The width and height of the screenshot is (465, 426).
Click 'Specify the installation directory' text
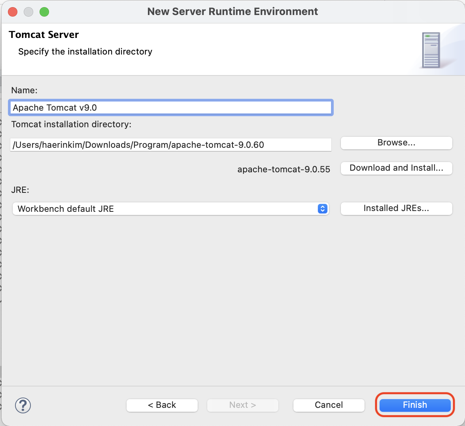[x=85, y=52]
